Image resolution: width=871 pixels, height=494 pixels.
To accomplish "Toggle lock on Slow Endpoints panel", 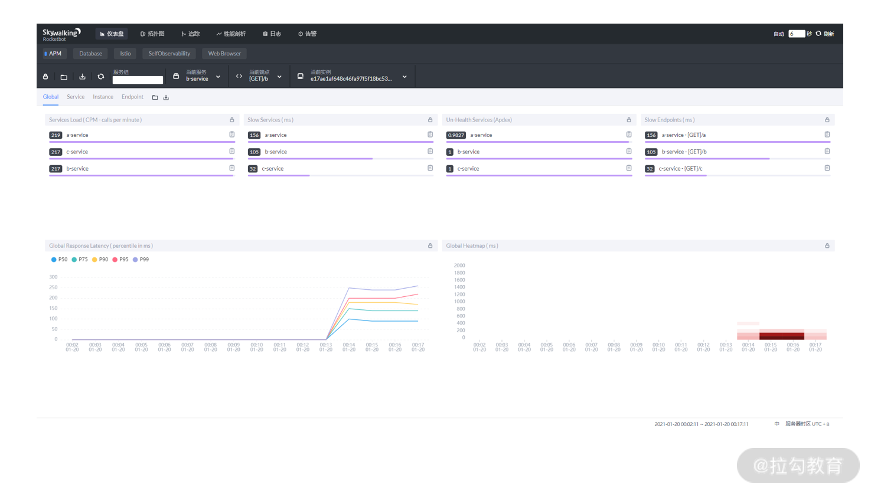I will (x=827, y=120).
